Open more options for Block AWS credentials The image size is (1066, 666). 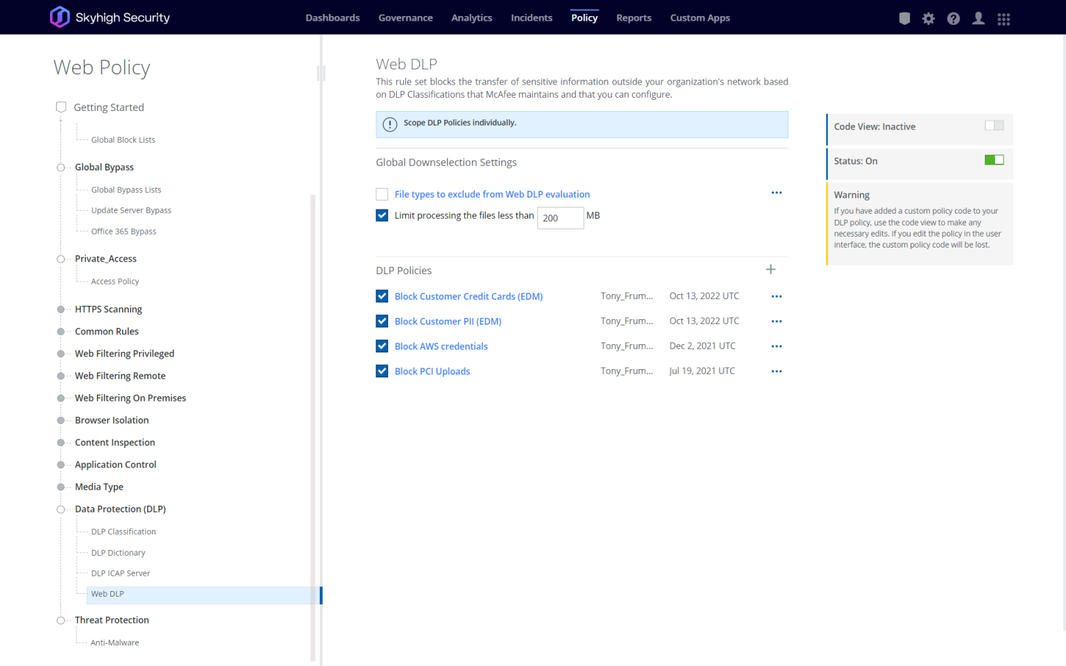pos(777,346)
